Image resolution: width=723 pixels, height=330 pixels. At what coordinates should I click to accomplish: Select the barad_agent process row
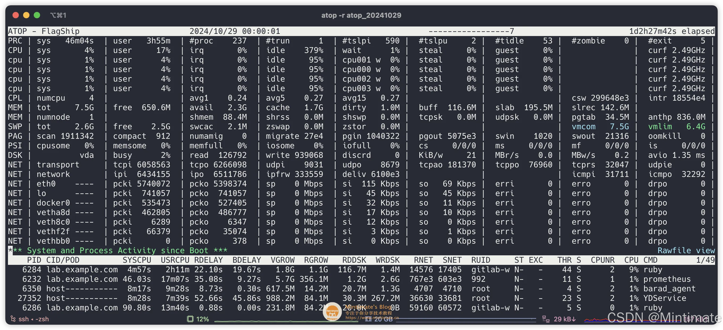tap(669, 288)
